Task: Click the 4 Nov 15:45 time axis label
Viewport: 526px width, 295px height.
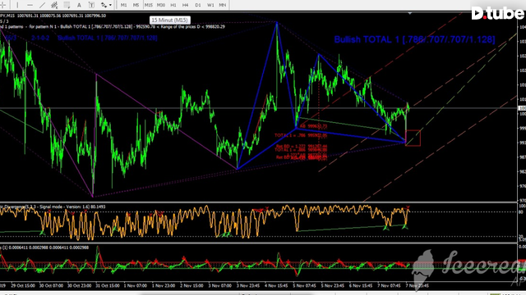Action: tap(276, 286)
